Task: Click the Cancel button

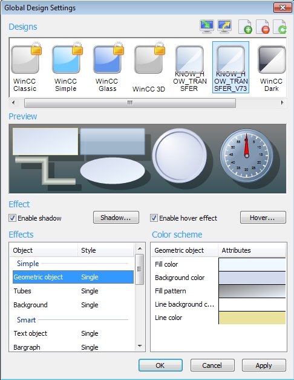Action: tap(212, 365)
